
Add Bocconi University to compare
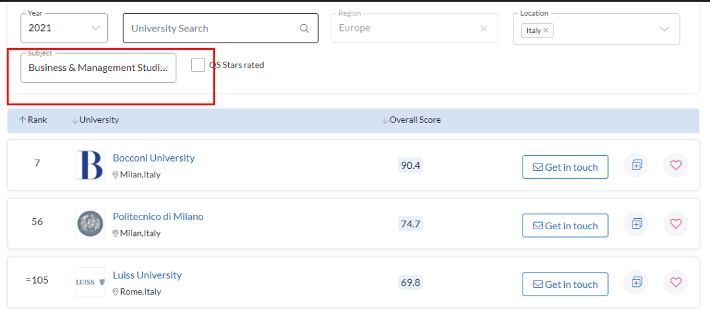pos(636,165)
